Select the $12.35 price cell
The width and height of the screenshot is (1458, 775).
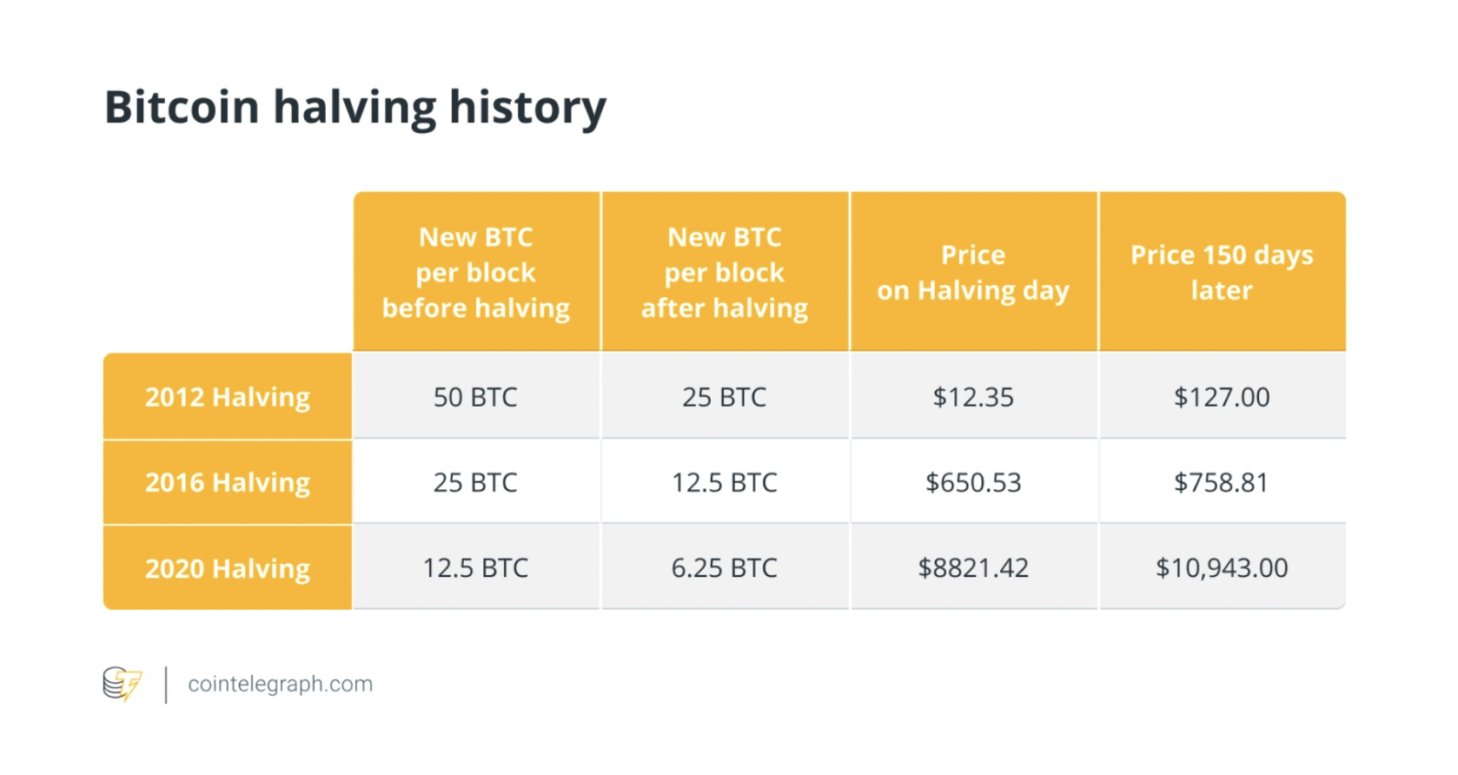click(x=973, y=396)
